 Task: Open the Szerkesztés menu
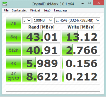pos(19,10)
